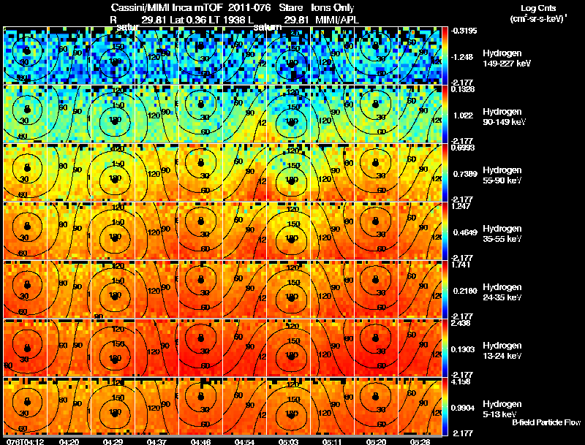
Task: Select the Hydrogen 35-55 keV label
Action: click(502, 234)
